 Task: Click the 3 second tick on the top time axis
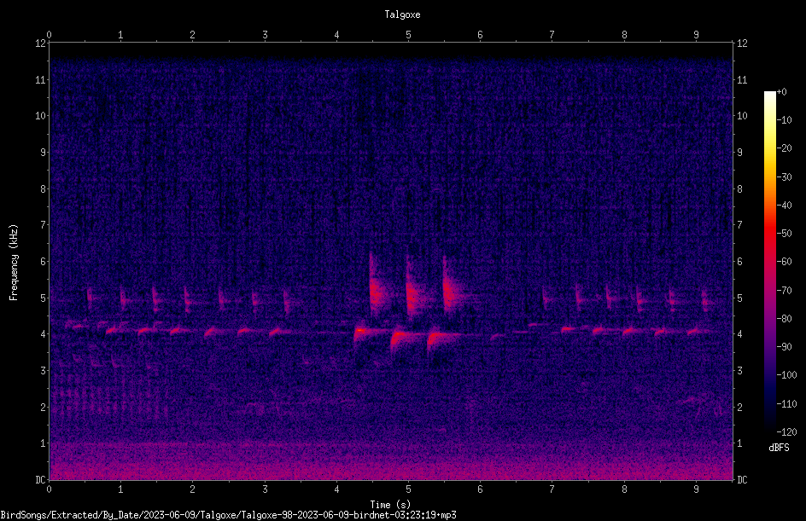pos(265,35)
